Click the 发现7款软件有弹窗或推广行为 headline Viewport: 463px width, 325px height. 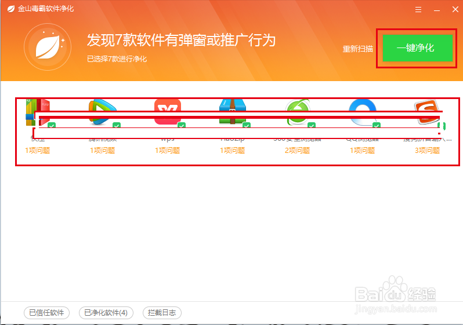181,40
